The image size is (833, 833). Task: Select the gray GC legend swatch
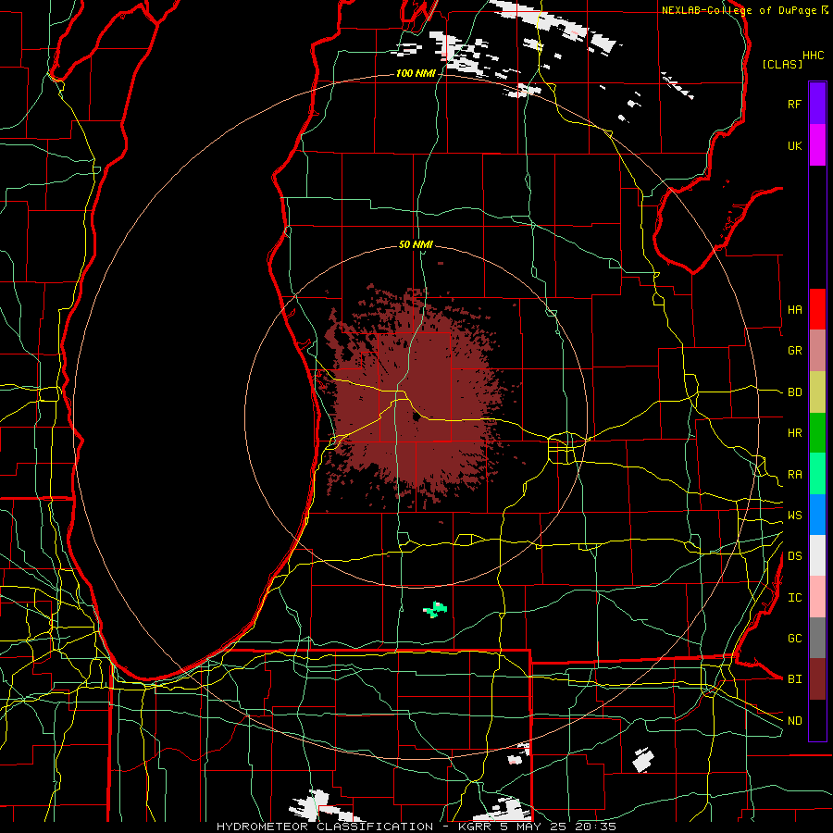pos(817,638)
